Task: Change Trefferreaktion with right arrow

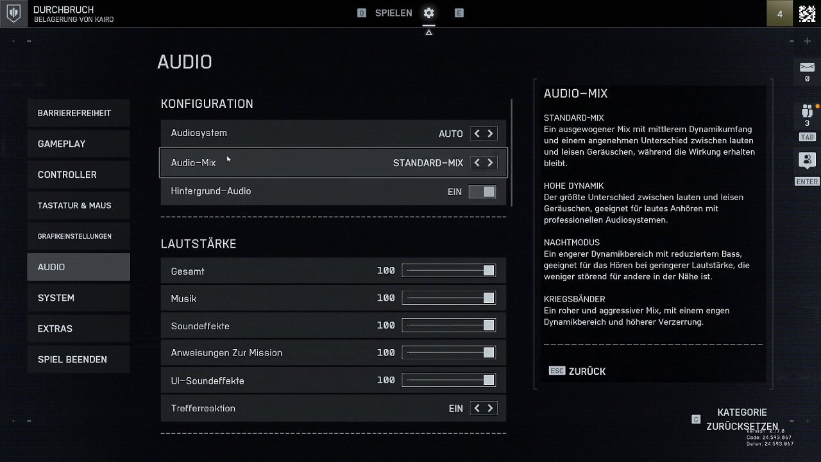Action: pos(491,408)
